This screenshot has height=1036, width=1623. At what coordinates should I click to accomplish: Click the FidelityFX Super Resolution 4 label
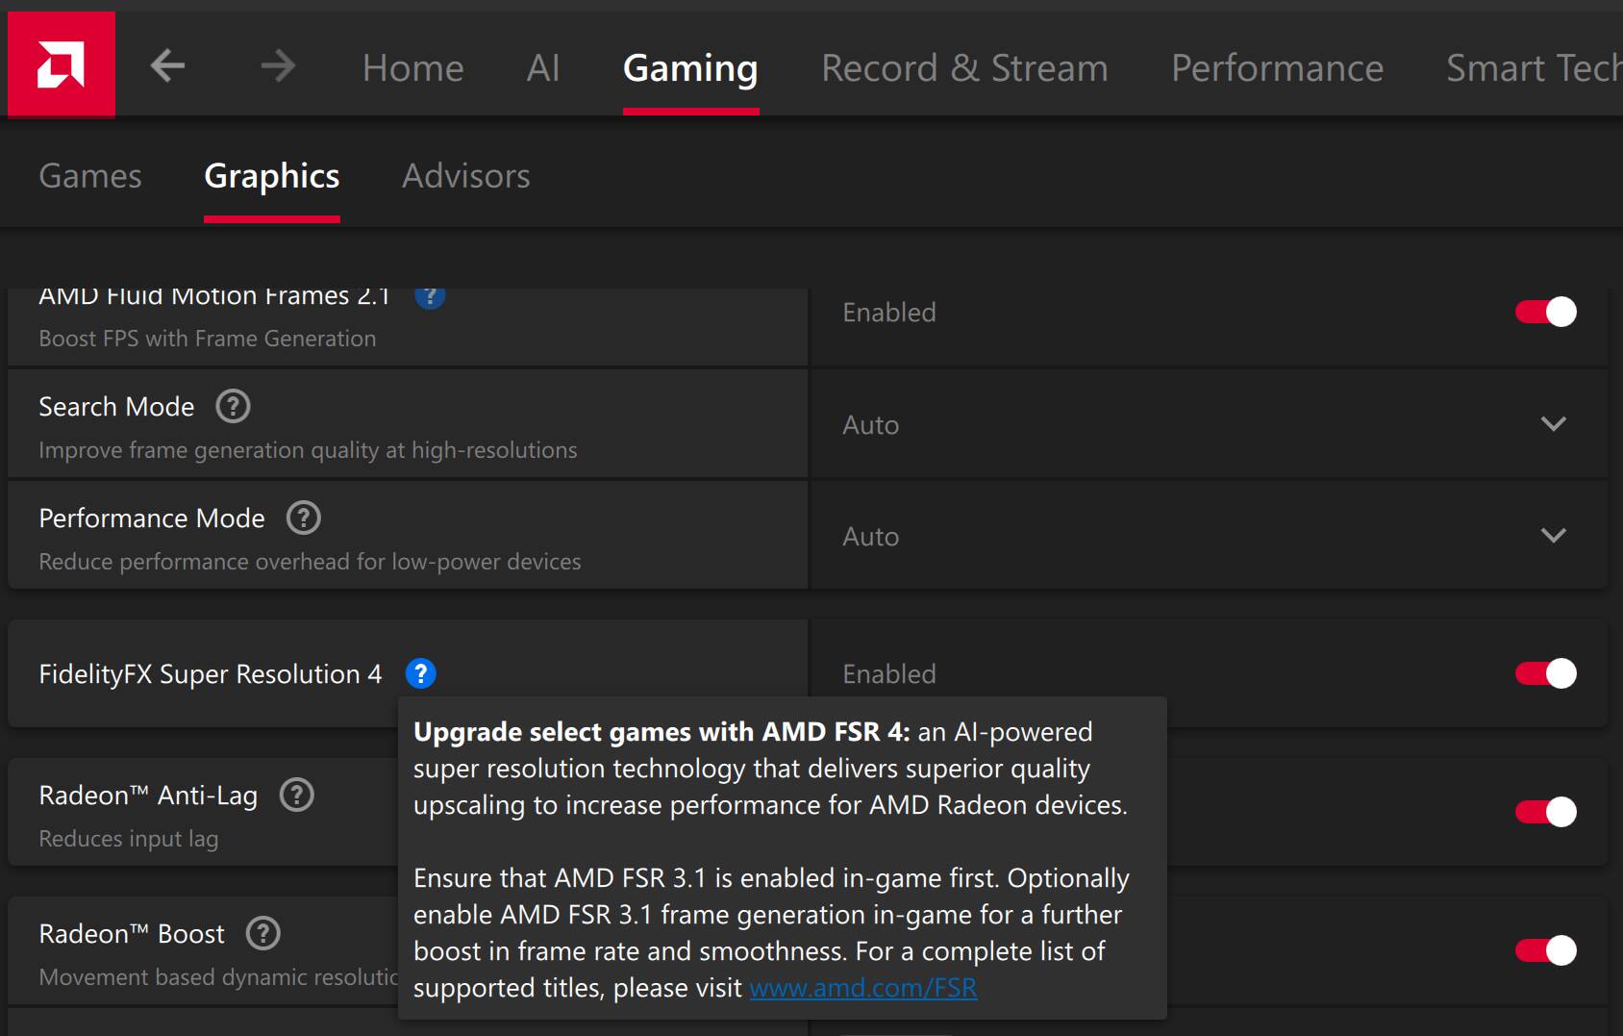pos(211,674)
